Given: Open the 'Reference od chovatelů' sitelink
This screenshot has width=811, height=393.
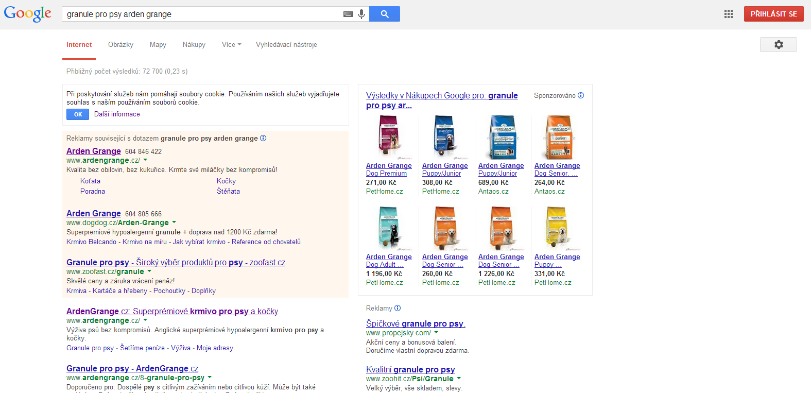Looking at the screenshot, I should click(x=266, y=242).
